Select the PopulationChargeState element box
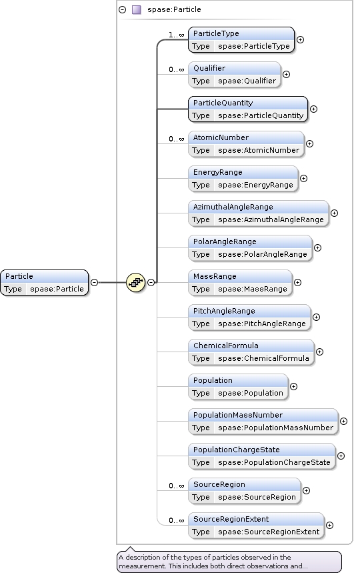The image size is (354, 575). [x=261, y=456]
